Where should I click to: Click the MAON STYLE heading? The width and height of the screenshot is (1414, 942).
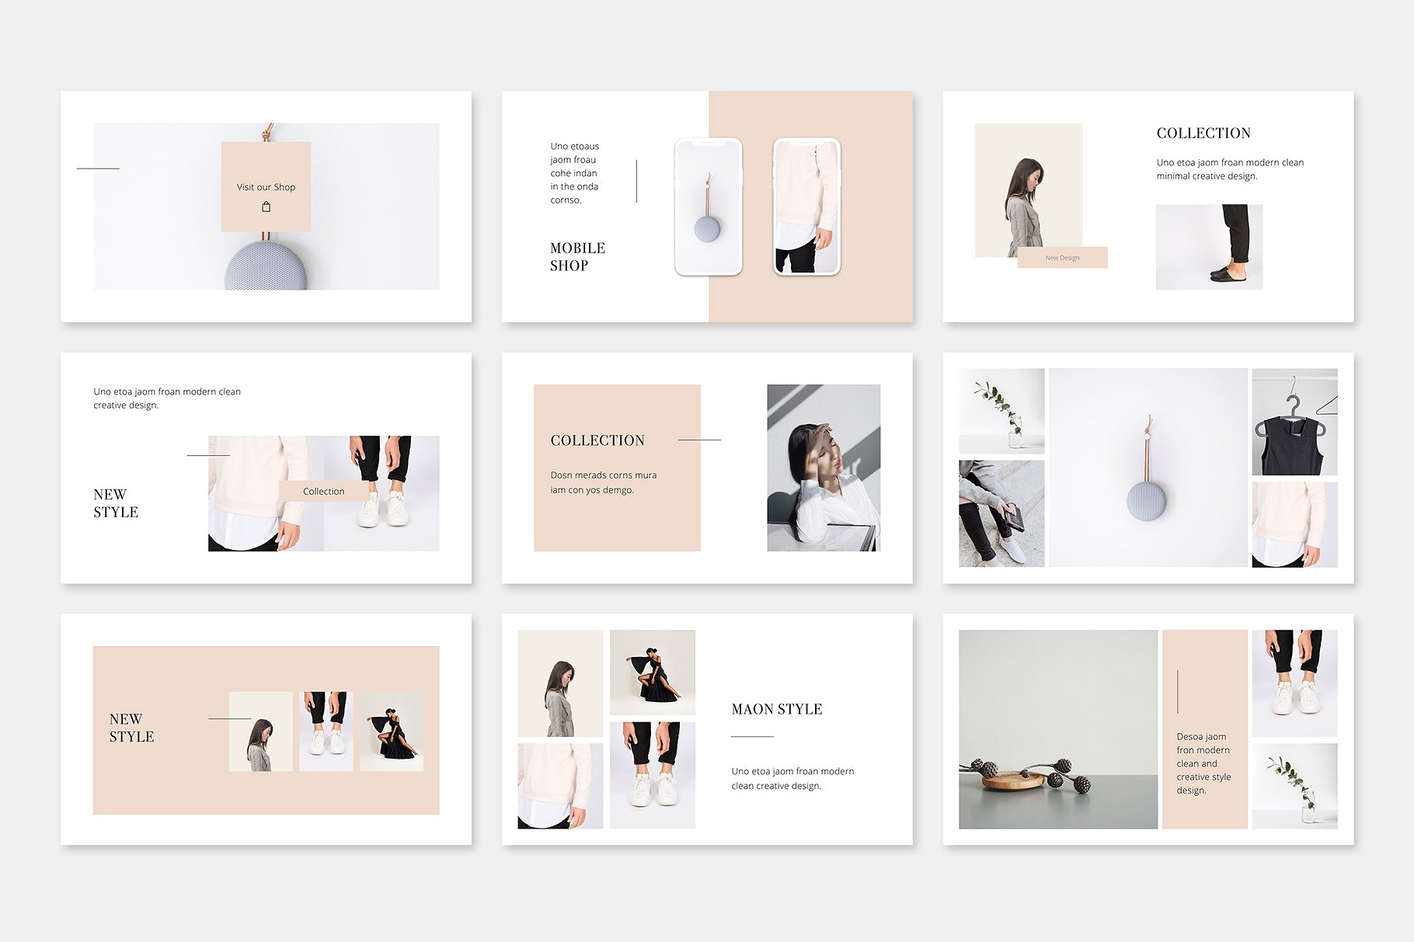[x=776, y=709]
